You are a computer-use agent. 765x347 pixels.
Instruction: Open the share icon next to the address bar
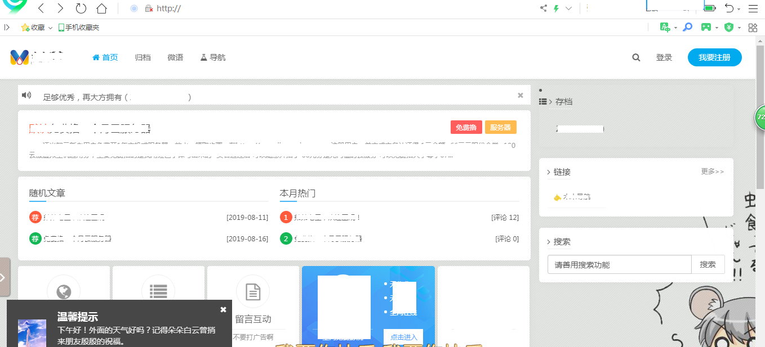(x=543, y=8)
